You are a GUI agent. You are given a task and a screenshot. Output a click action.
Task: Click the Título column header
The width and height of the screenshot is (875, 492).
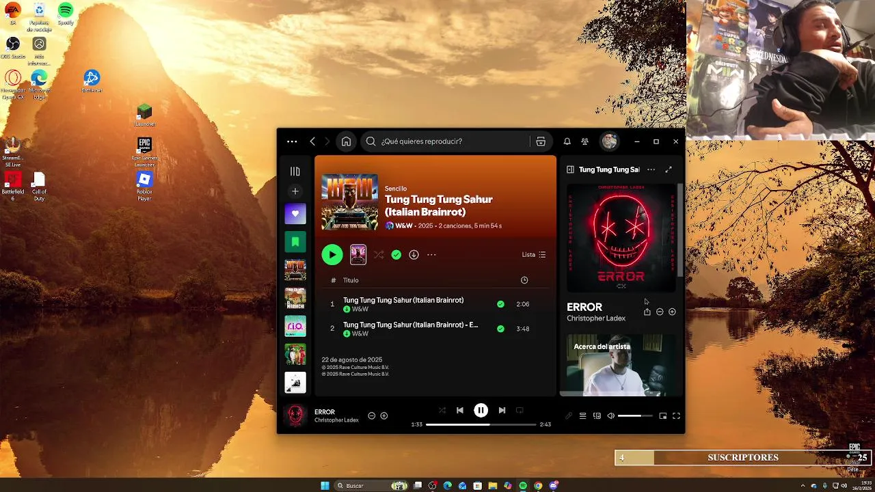[x=351, y=280]
